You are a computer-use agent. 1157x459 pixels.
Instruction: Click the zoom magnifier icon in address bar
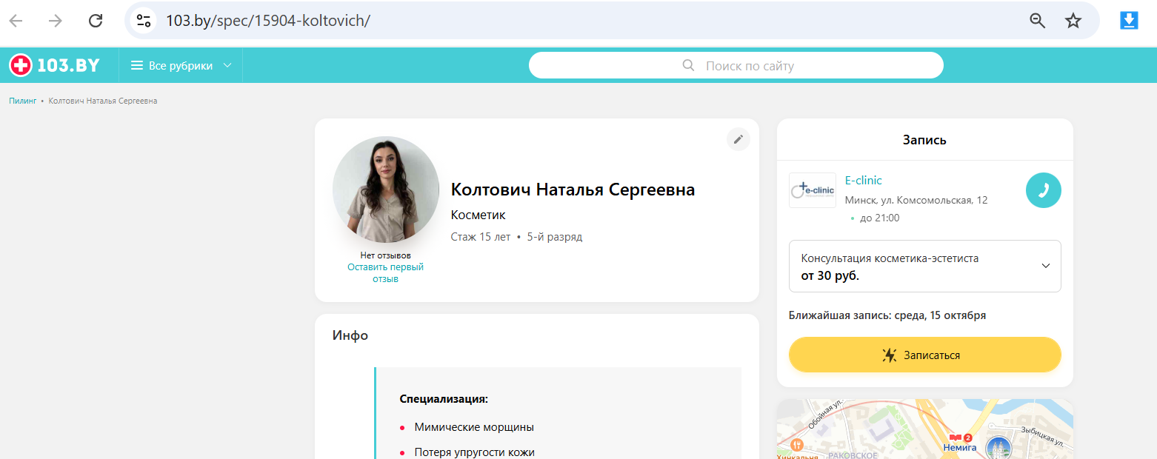[x=1038, y=21]
